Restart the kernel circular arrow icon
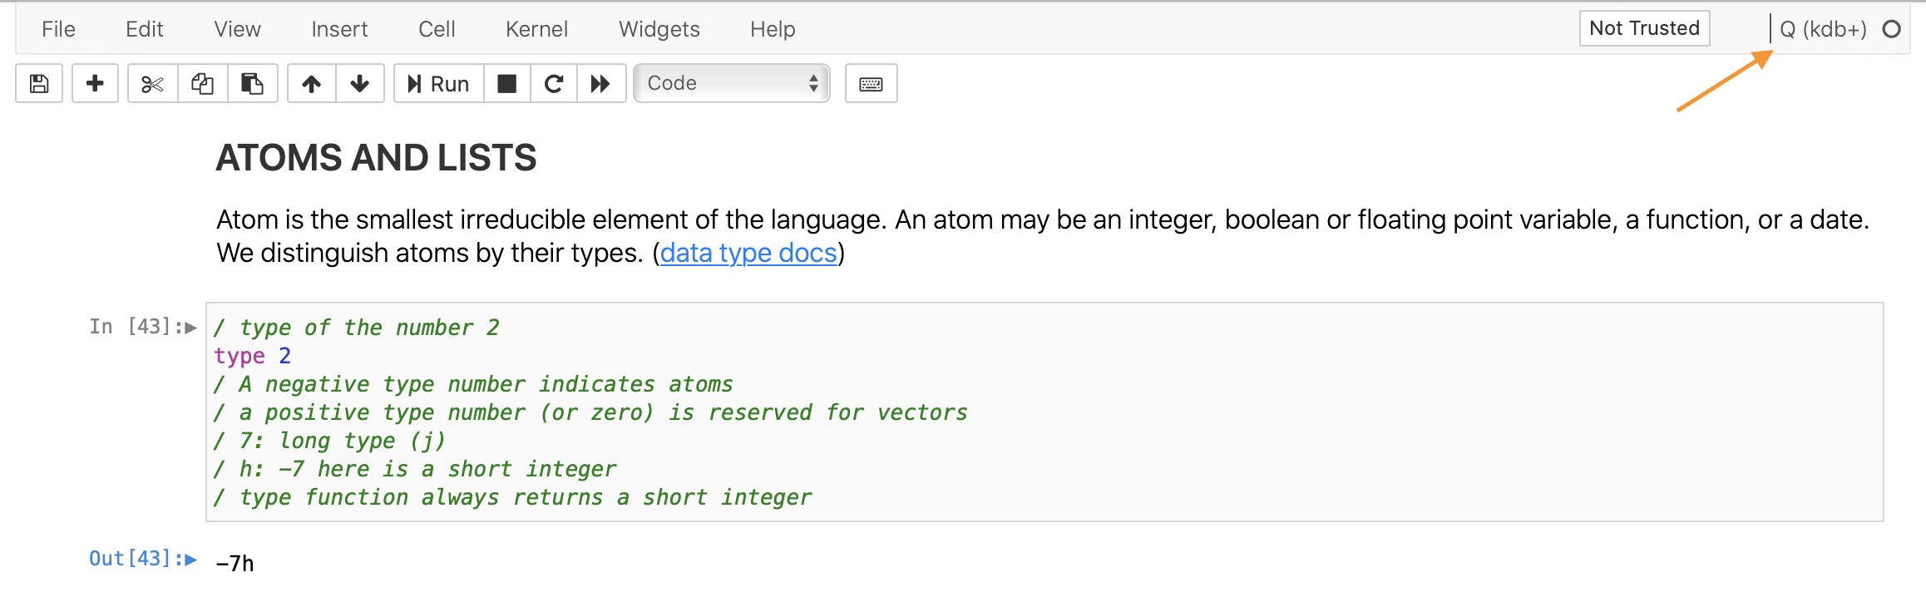This screenshot has width=1926, height=592. tap(554, 84)
